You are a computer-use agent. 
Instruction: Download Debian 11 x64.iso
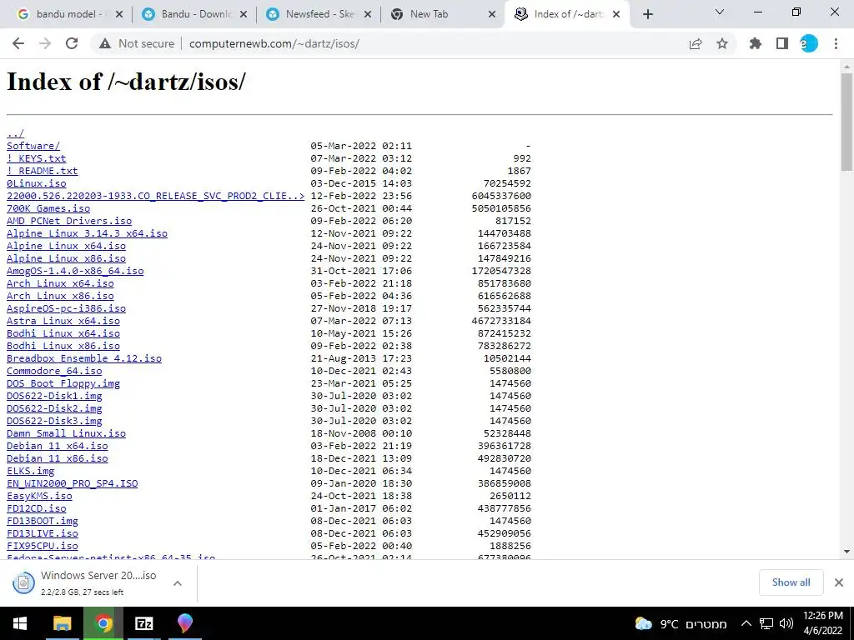58,447
